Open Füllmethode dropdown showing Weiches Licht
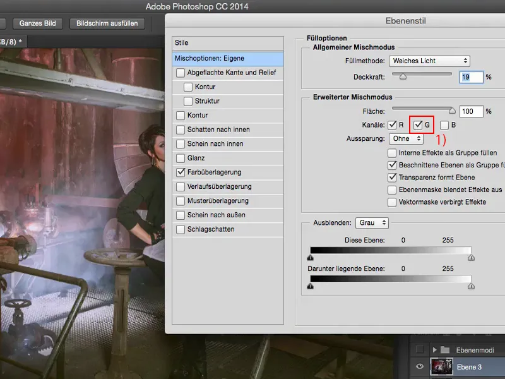This screenshot has height=379, width=505. click(429, 61)
